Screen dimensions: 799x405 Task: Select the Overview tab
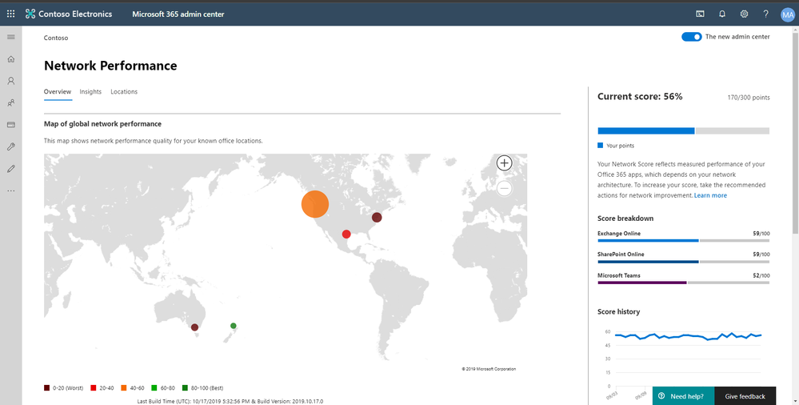pos(58,92)
